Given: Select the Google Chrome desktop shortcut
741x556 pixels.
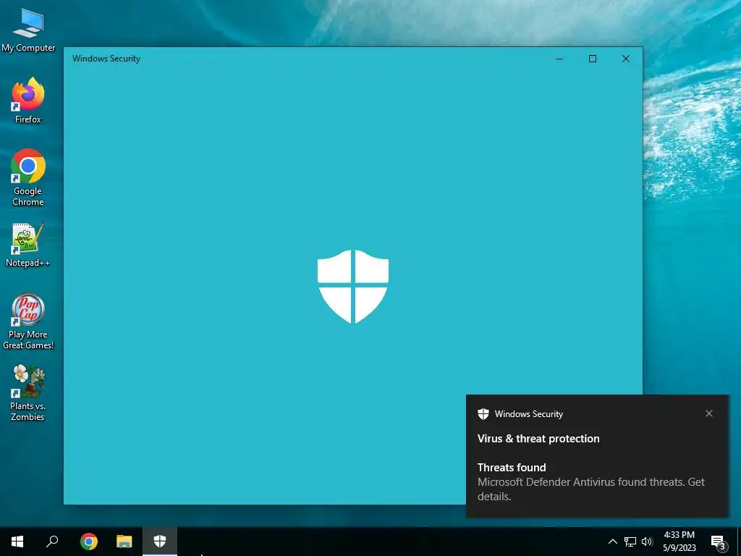Looking at the screenshot, I should coord(28,178).
